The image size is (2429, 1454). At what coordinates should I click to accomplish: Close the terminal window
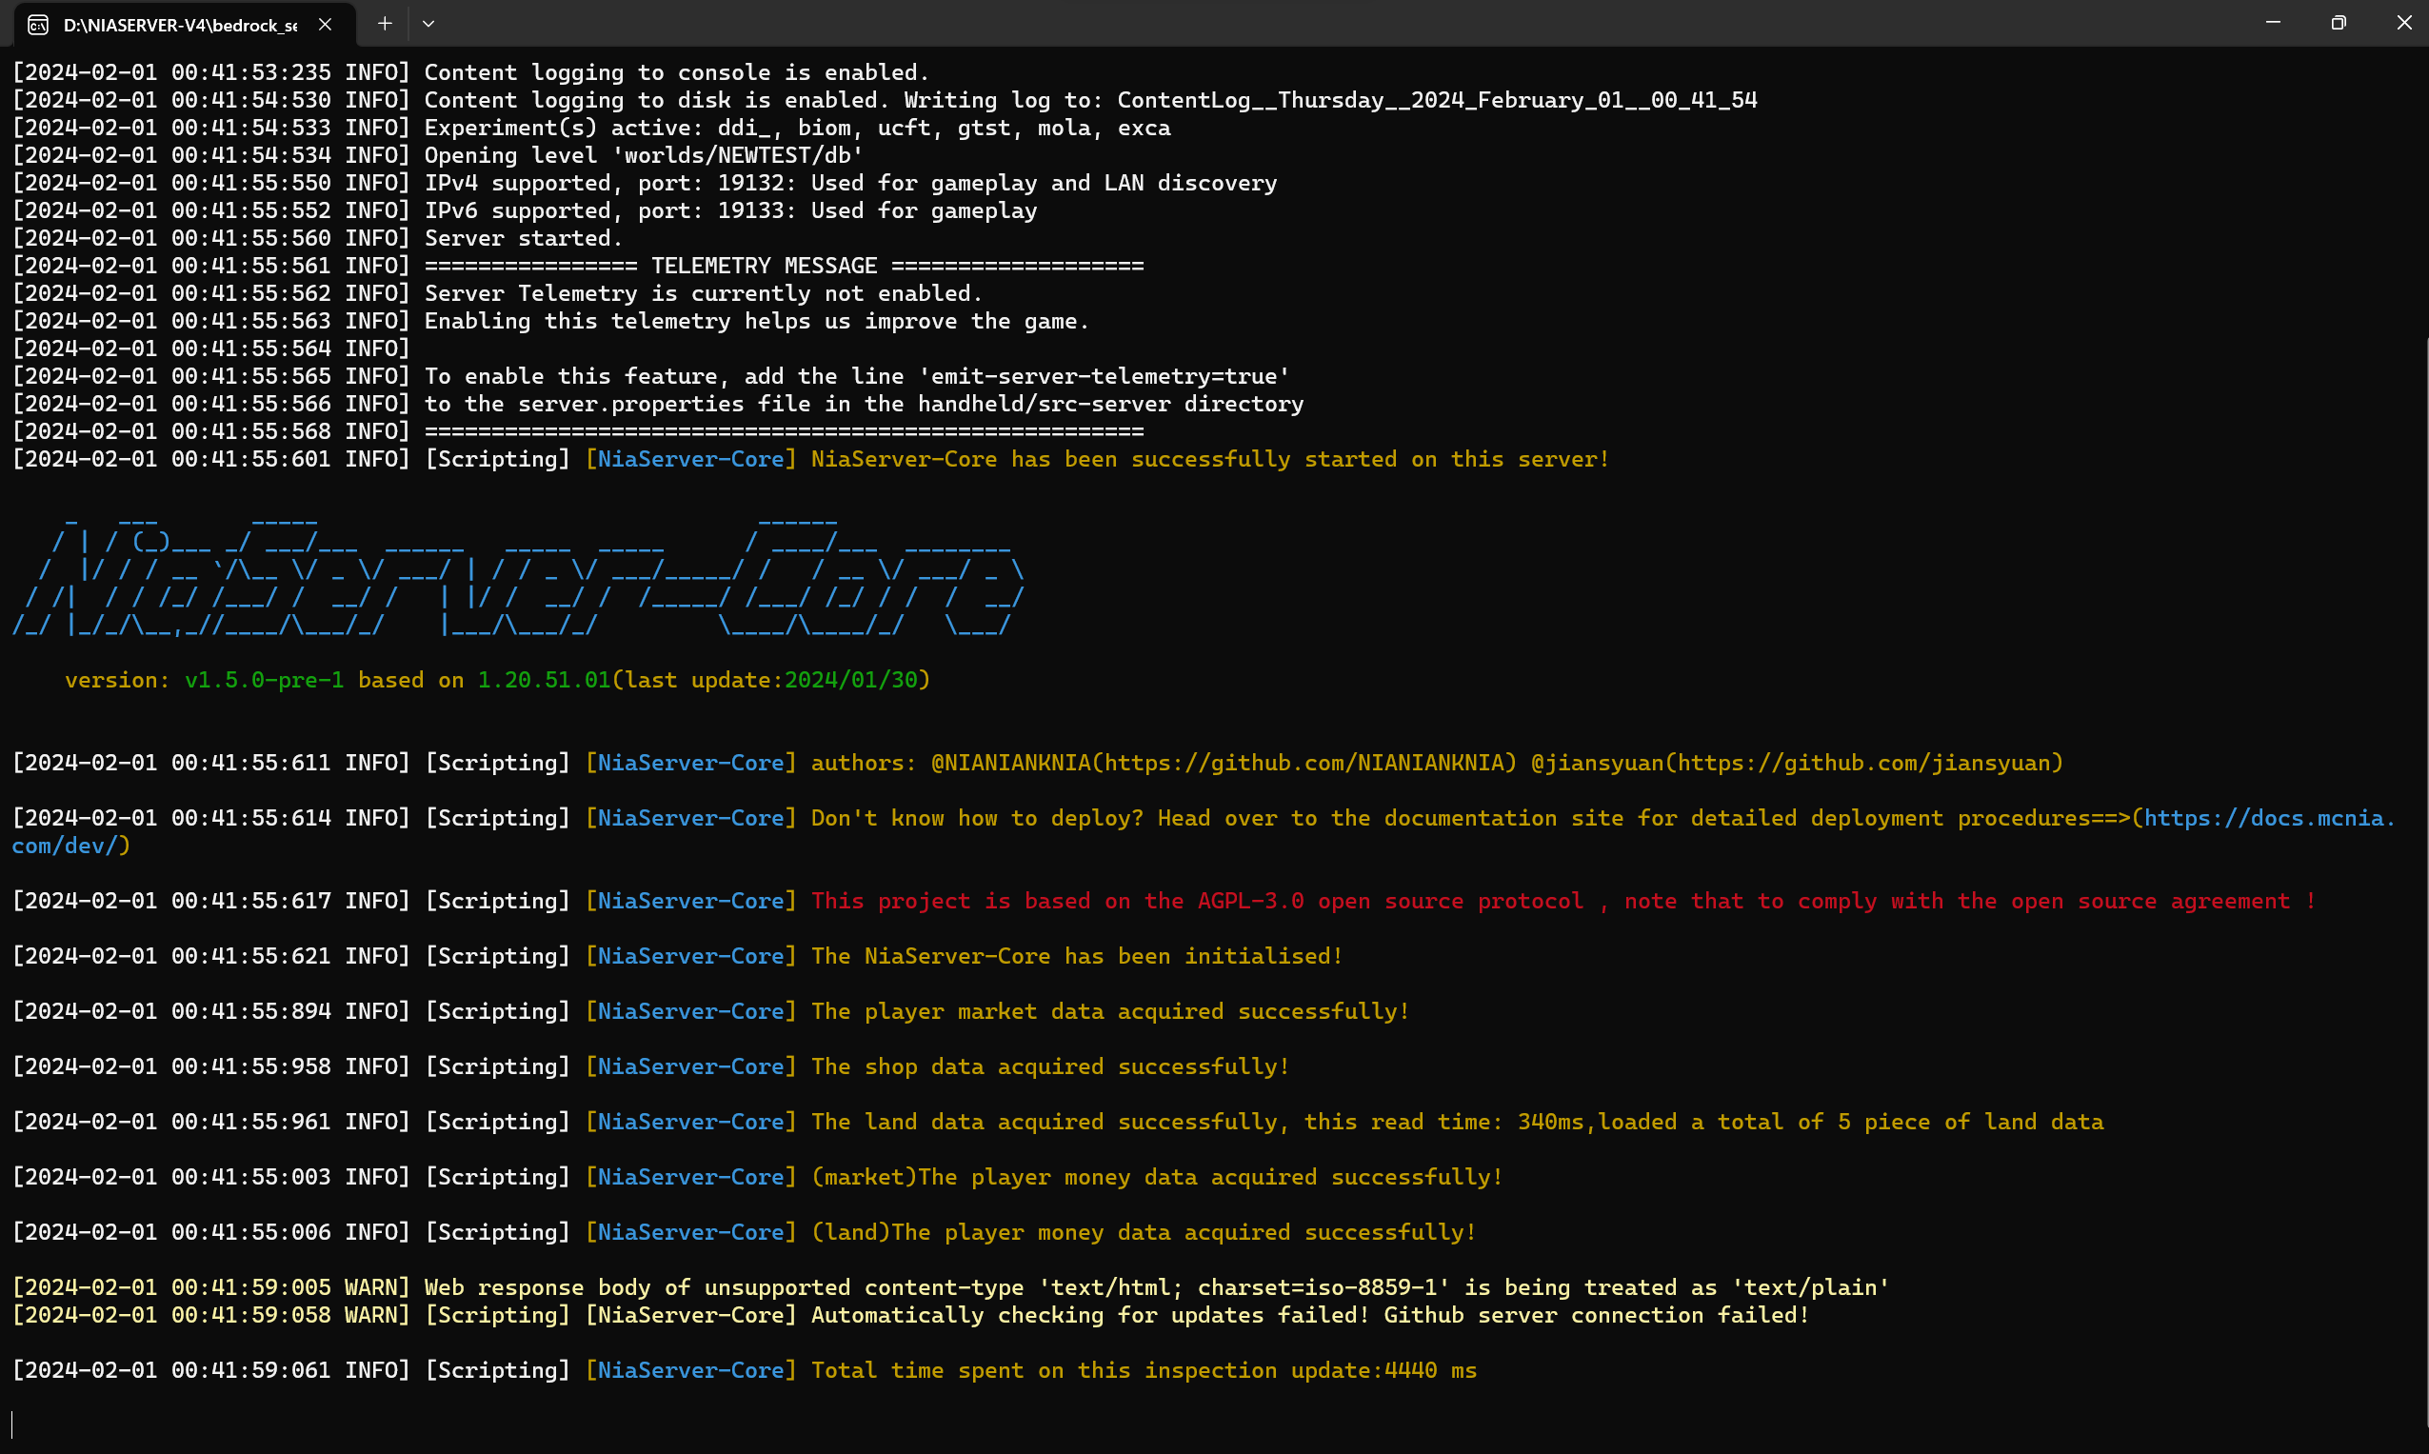[x=2402, y=23]
